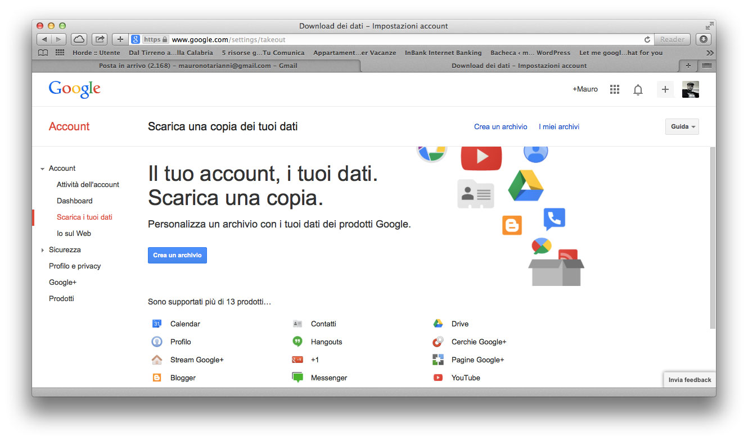Screen dimensions: 748x441
Task: Click the Google favicon in address bar
Action: click(136, 39)
